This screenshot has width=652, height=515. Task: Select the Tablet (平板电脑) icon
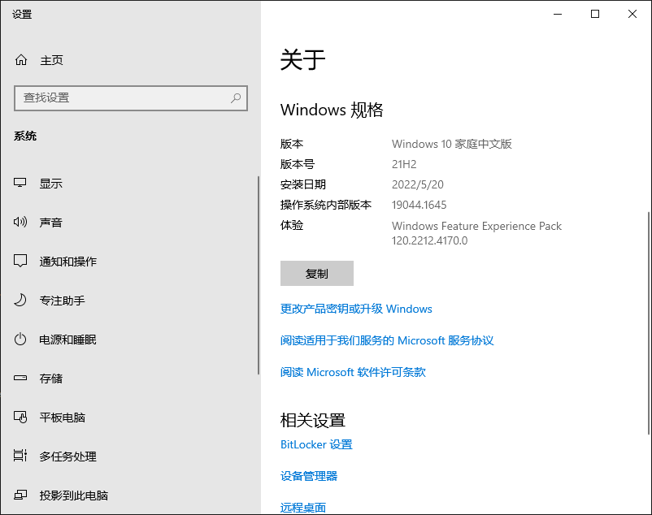tap(21, 418)
